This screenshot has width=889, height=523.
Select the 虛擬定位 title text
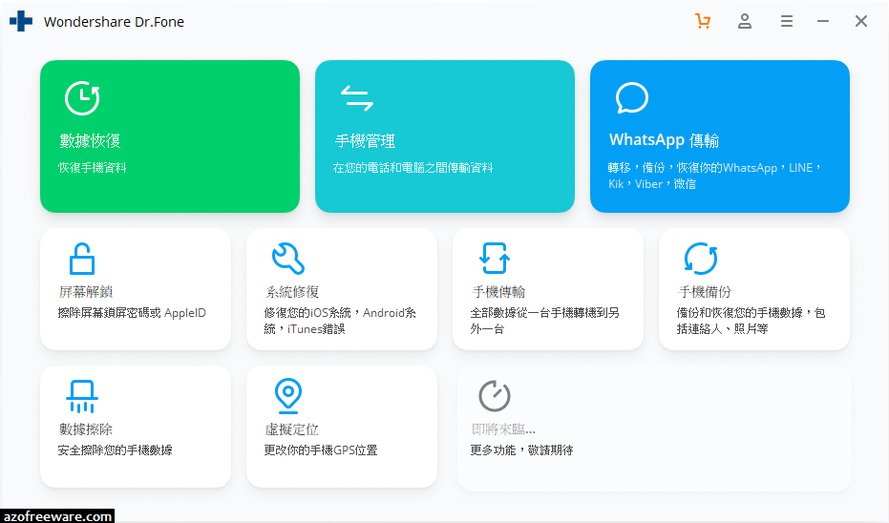292,429
